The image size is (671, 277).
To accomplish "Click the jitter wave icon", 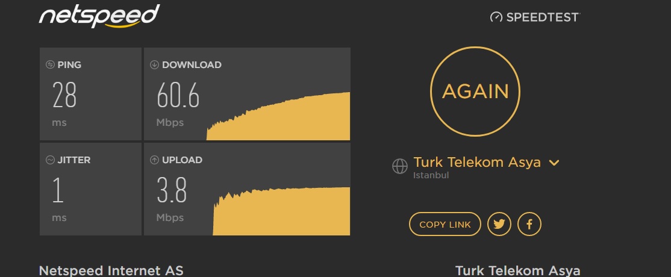I will point(50,160).
